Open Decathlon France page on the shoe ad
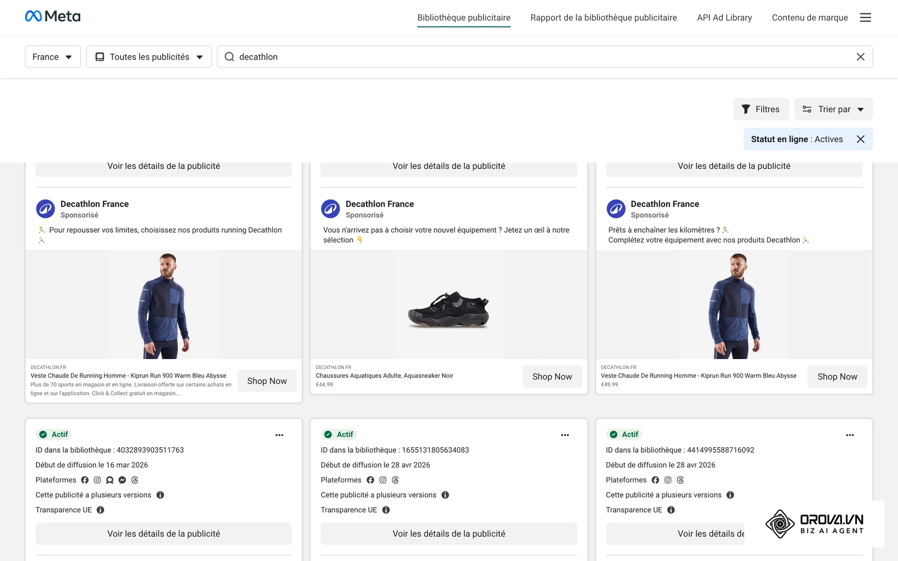The image size is (898, 561). (x=379, y=204)
